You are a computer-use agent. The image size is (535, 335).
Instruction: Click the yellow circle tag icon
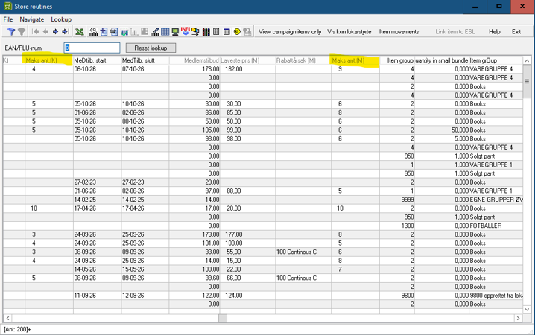(x=237, y=32)
